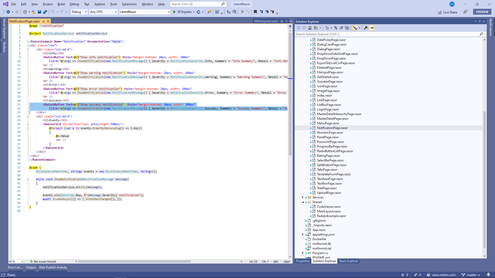Expand the Program.cs node
Viewport: 495px width, 278px height.
303,253
